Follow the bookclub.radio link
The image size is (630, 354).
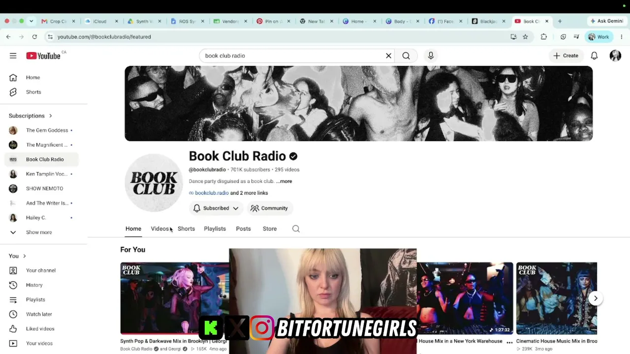click(212, 193)
